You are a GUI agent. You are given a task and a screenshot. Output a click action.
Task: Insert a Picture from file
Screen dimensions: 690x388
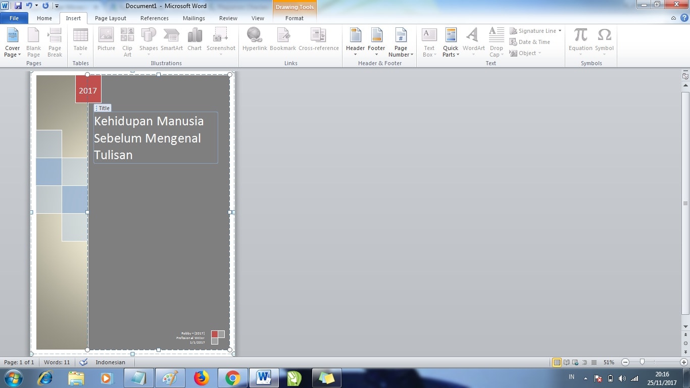pos(106,39)
